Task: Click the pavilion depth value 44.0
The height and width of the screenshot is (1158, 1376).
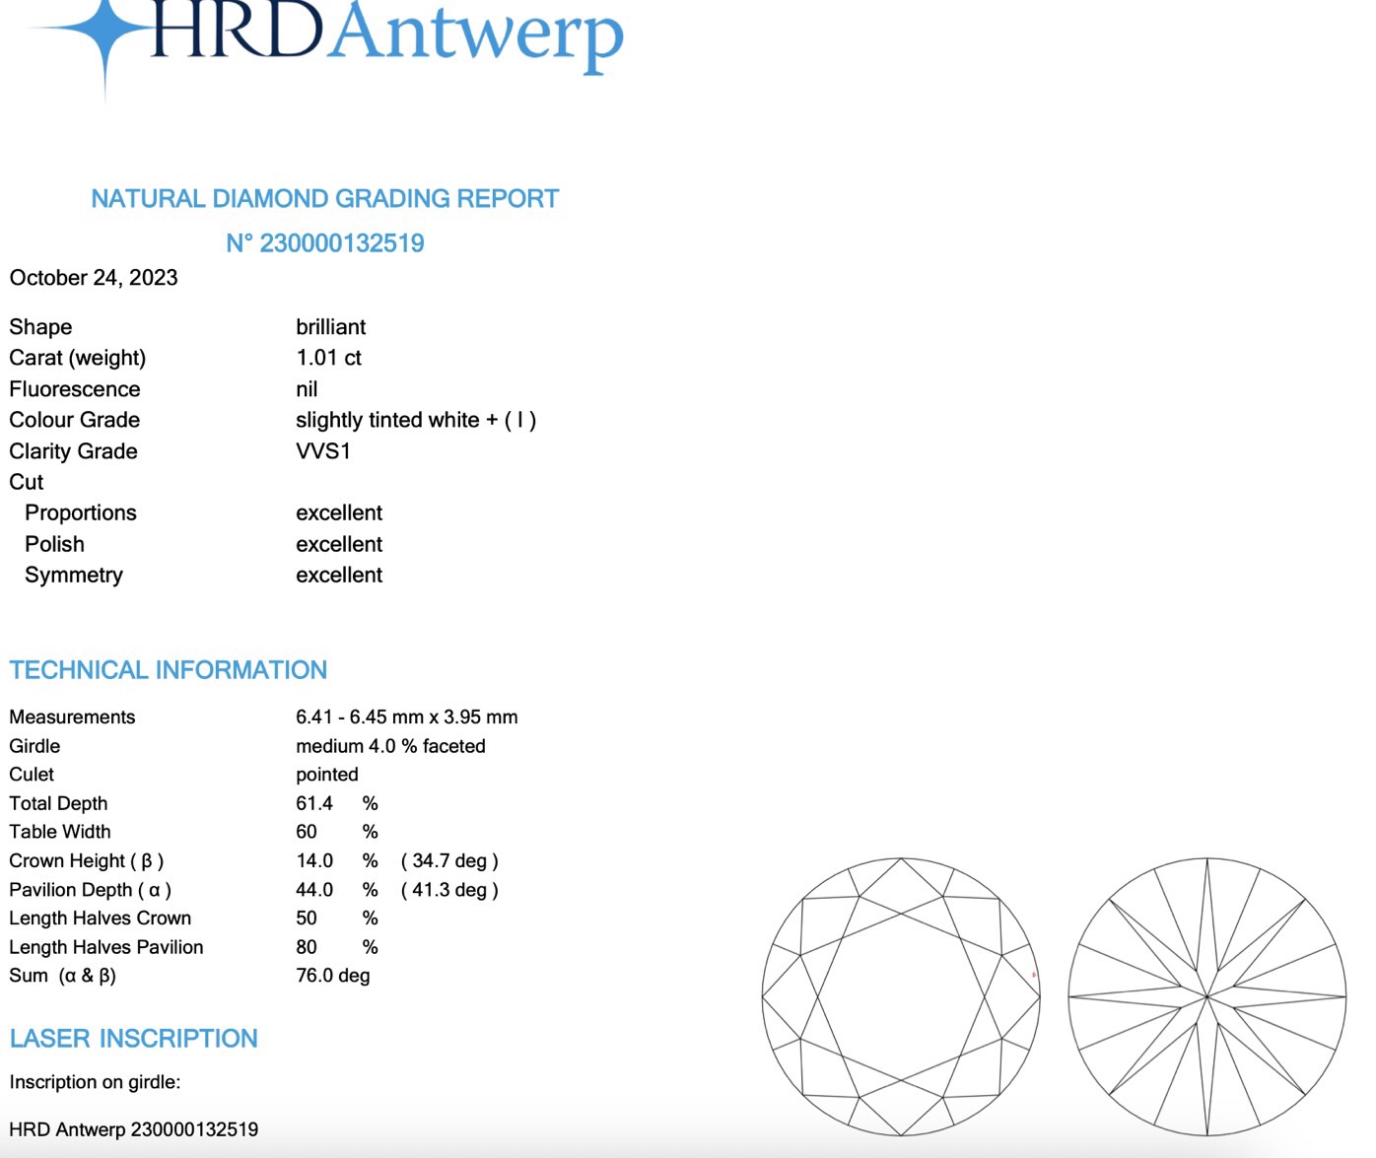Action: click(x=314, y=890)
